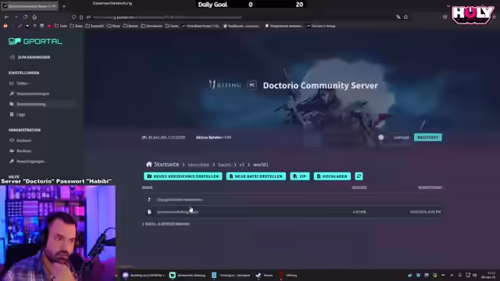The image size is (500, 281).
Task: Click the ZIP button
Action: [x=300, y=176]
